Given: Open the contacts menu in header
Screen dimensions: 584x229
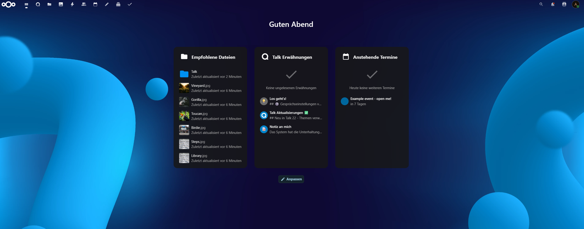Looking at the screenshot, I should pos(564,4).
